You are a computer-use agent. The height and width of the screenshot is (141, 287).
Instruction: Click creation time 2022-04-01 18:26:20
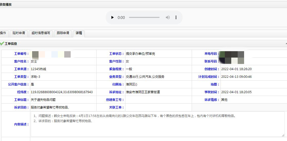236,69
